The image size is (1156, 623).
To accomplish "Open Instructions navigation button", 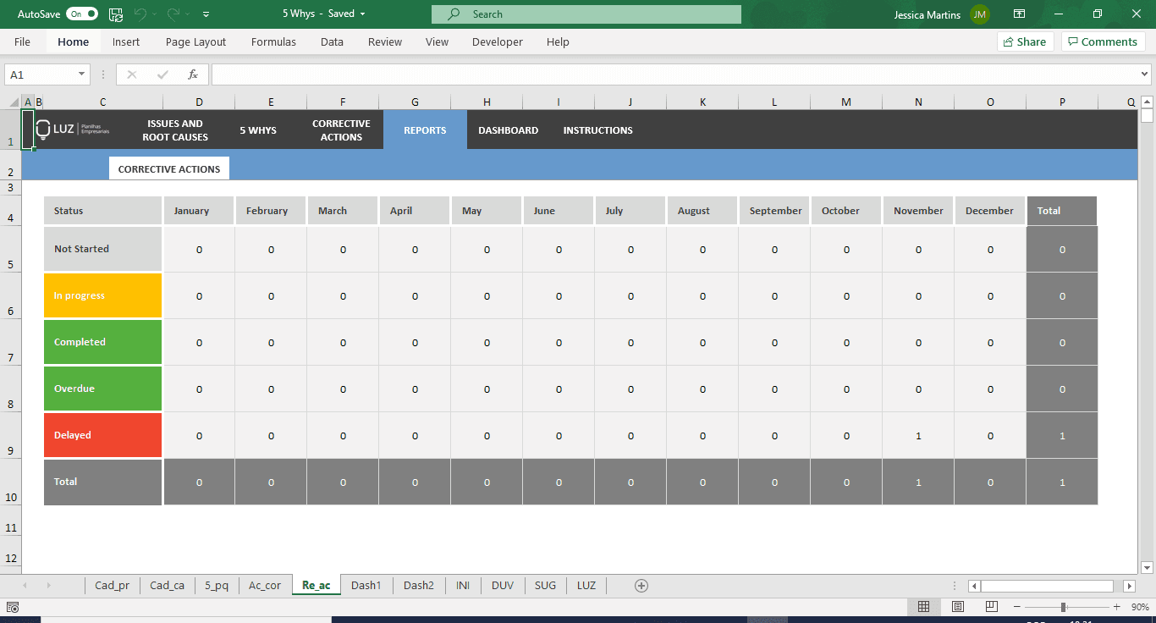I will pos(597,130).
